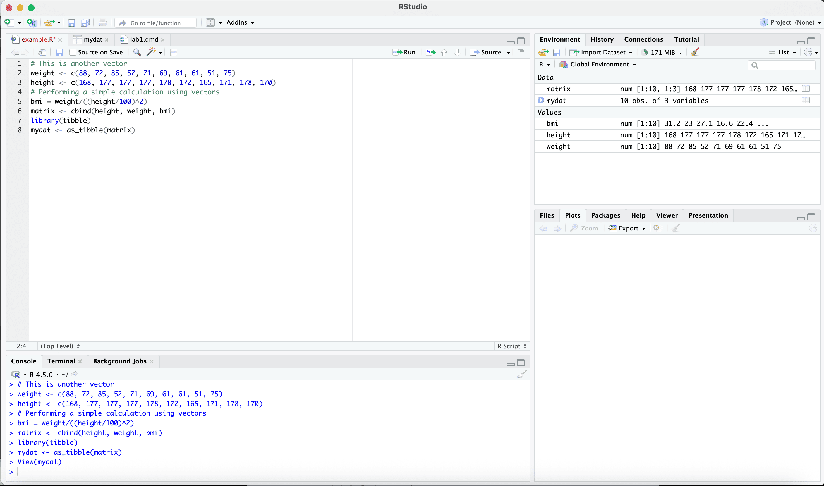
Task: Click the Re-run previous code region icon
Action: point(431,53)
